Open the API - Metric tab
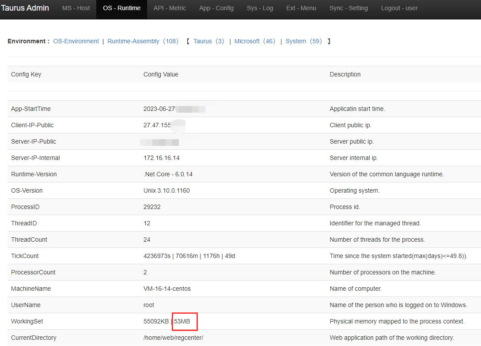481x346 pixels. coord(170,8)
